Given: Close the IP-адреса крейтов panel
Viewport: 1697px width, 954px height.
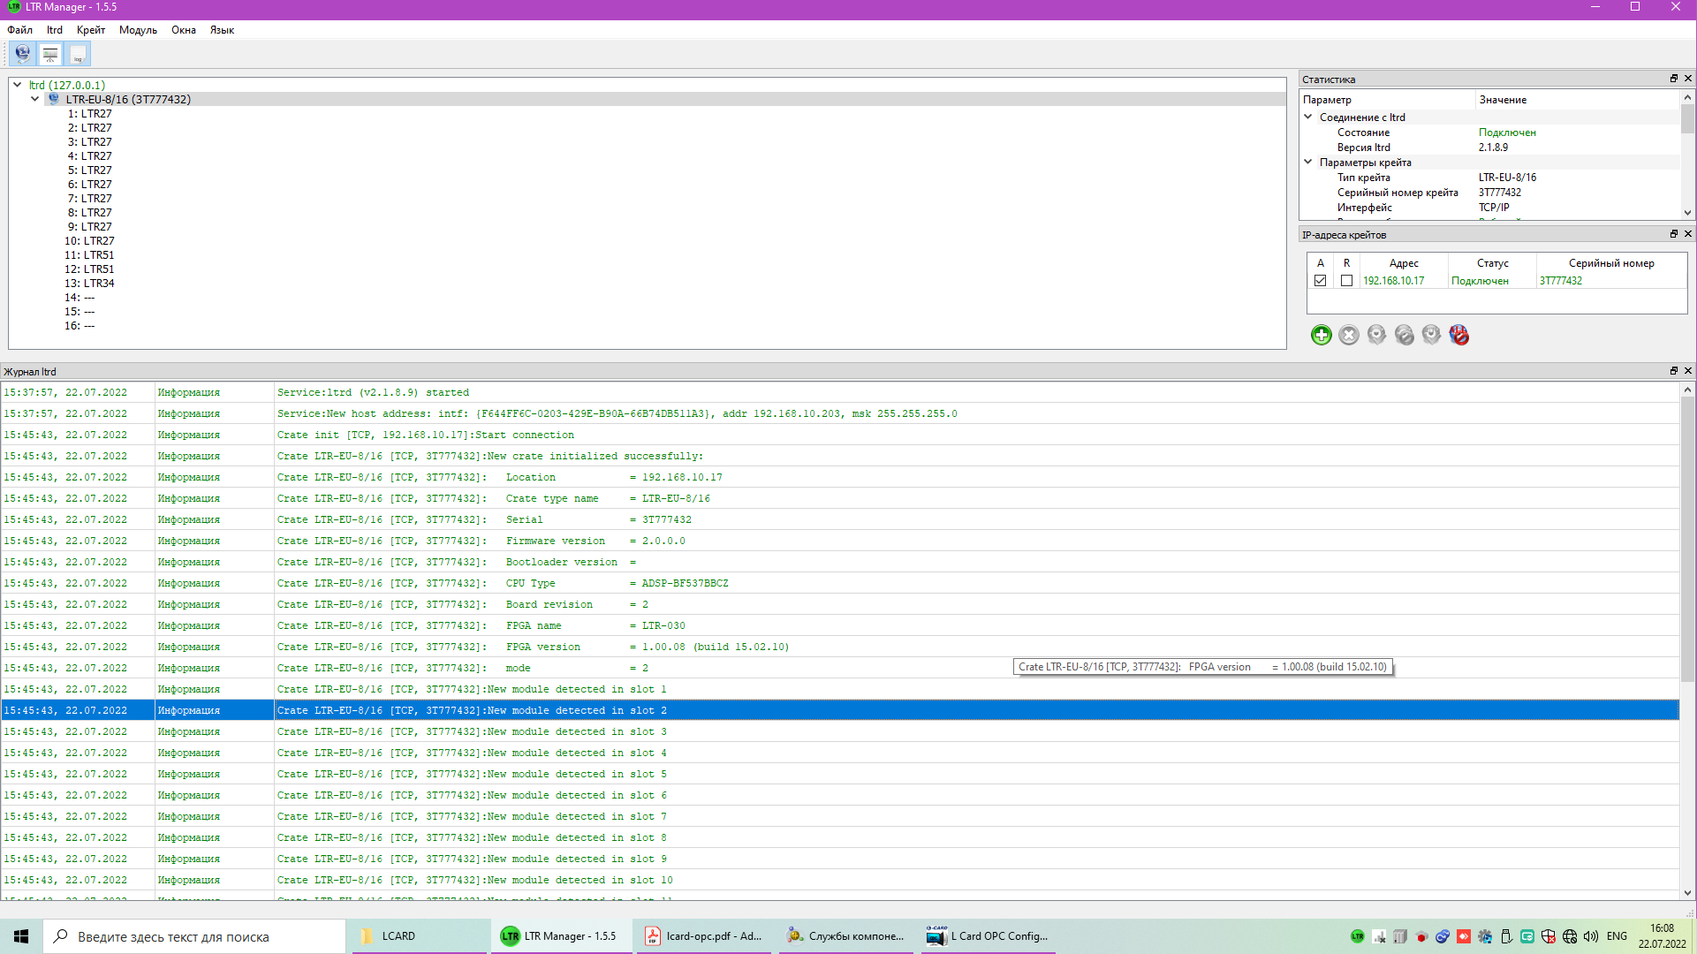Looking at the screenshot, I should click(x=1687, y=234).
